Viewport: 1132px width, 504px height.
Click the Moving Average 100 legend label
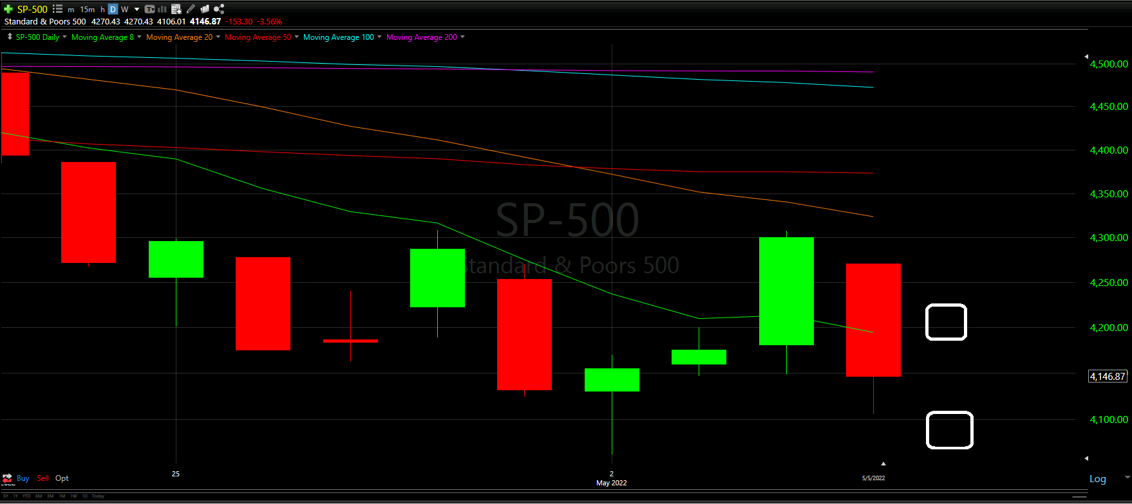tap(339, 37)
